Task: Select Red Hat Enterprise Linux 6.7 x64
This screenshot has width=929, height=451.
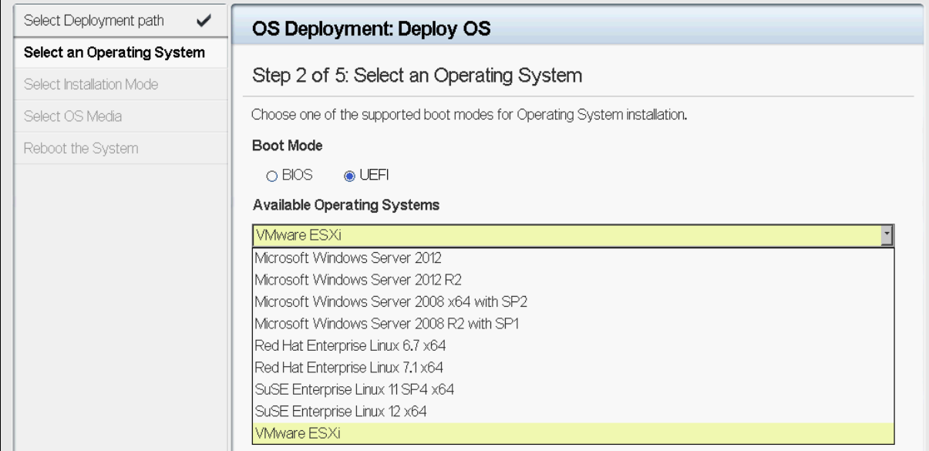Action: [x=573, y=345]
